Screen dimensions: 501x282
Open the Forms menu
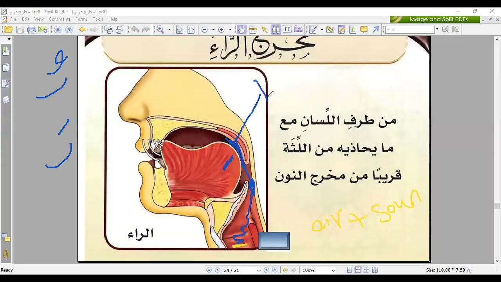[81, 19]
